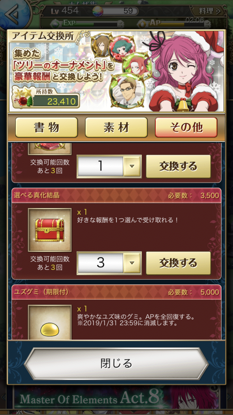Tap the rainbow gem orb icon
Screen dimensions: 233x415
98,11
